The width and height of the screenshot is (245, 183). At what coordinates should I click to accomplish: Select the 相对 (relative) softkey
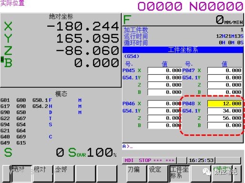tap(42, 173)
